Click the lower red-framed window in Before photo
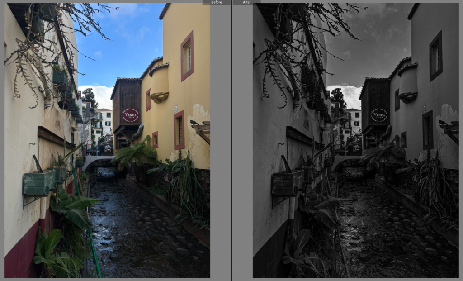The width and height of the screenshot is (463, 281). 179,129
